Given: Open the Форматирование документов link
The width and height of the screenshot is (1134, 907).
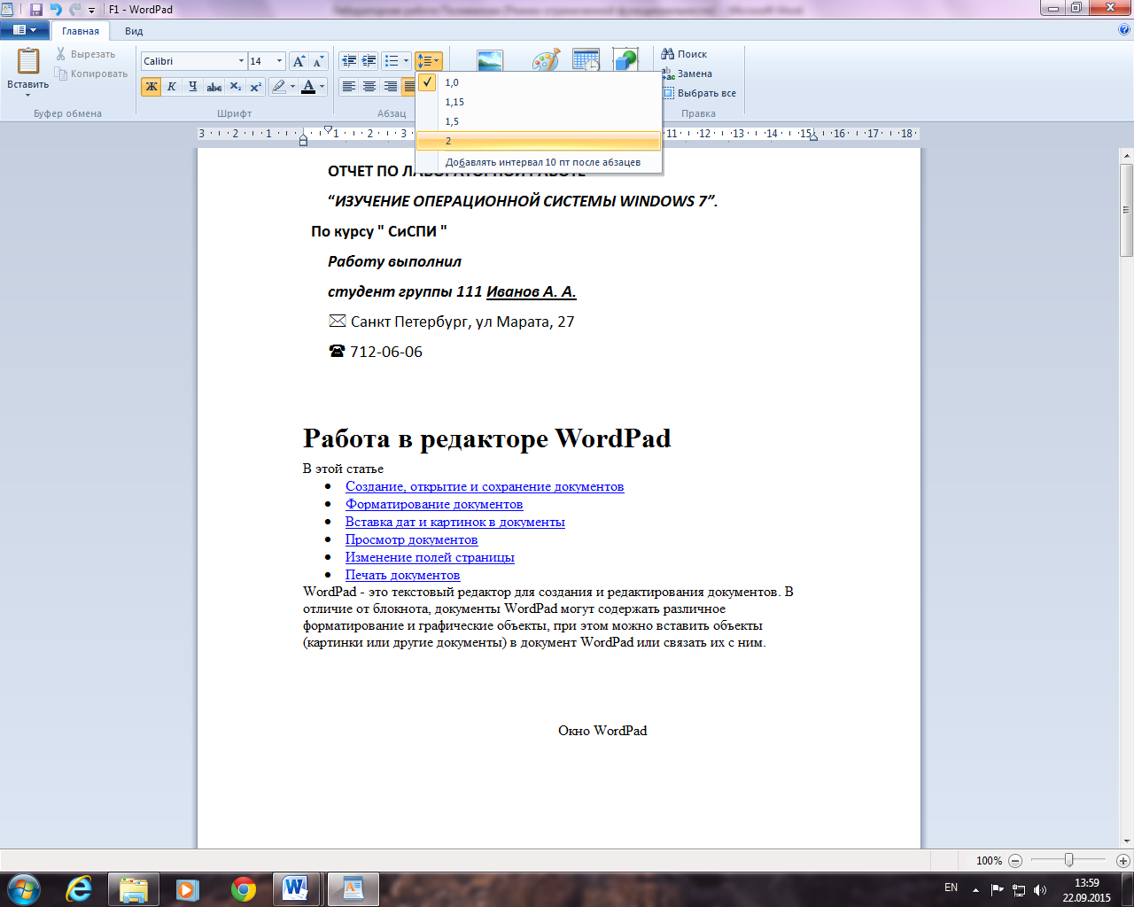Looking at the screenshot, I should pyautogui.click(x=434, y=504).
